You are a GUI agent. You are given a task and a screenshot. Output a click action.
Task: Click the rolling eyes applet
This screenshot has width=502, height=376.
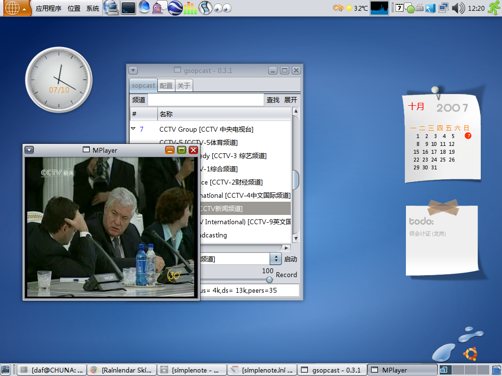click(x=223, y=8)
